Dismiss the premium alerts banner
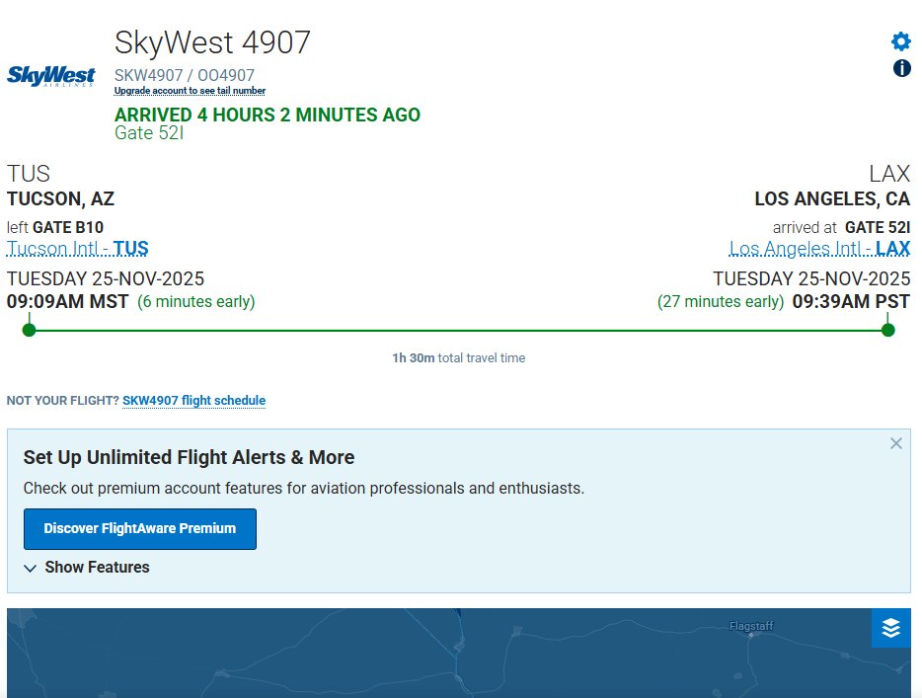922x698 pixels. click(x=895, y=443)
